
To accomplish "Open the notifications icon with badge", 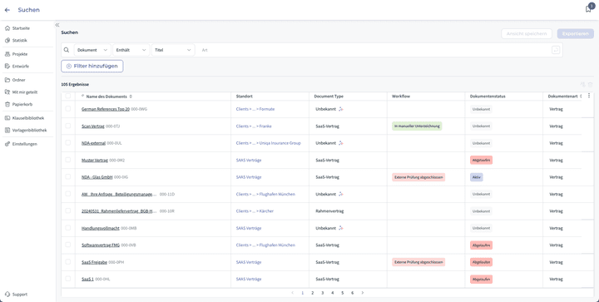I will (x=589, y=9).
